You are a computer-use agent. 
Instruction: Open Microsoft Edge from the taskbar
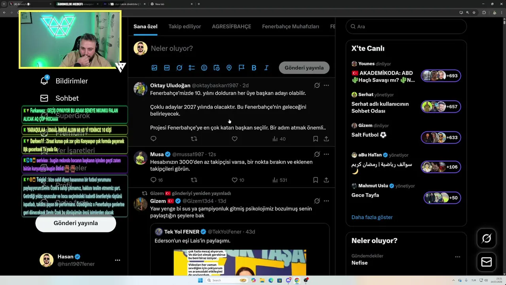pos(271,280)
